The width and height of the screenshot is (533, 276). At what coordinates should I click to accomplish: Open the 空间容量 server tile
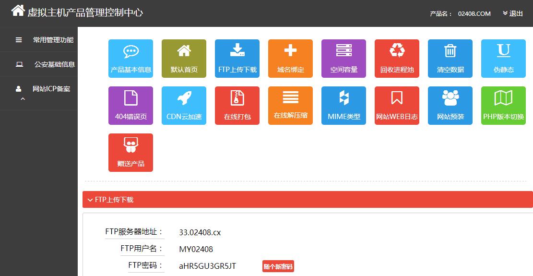[x=343, y=59]
